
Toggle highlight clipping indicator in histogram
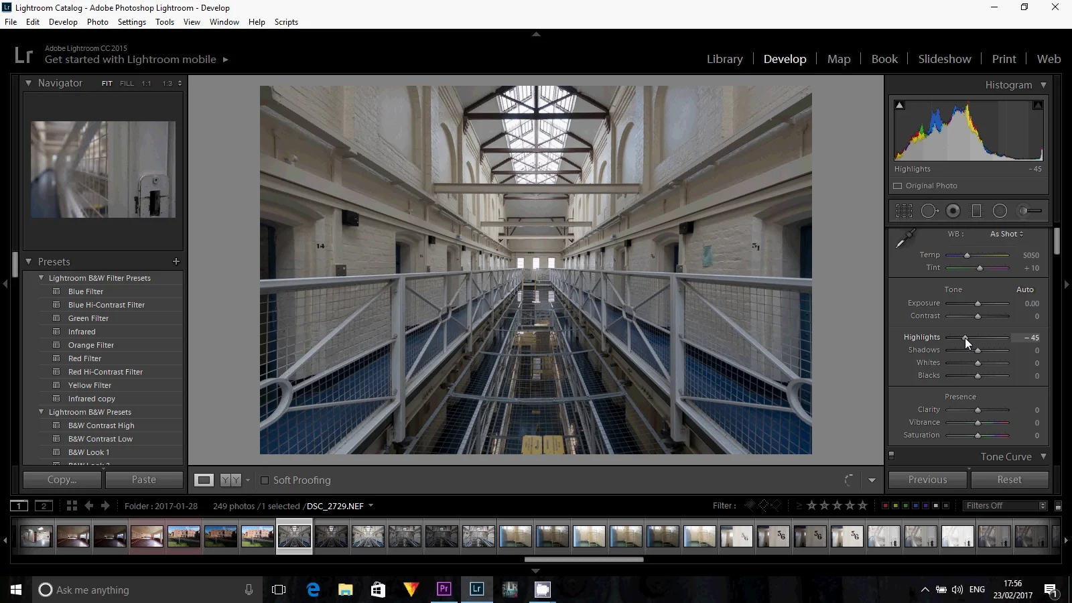1037,105
